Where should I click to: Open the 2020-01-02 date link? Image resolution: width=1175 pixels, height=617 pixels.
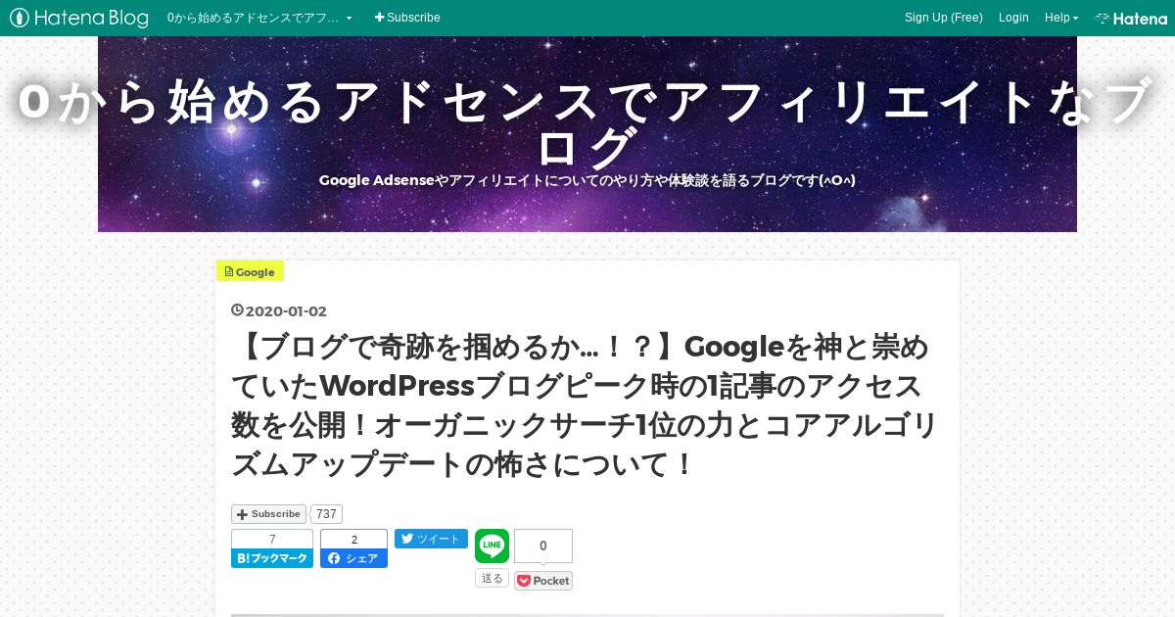(286, 311)
